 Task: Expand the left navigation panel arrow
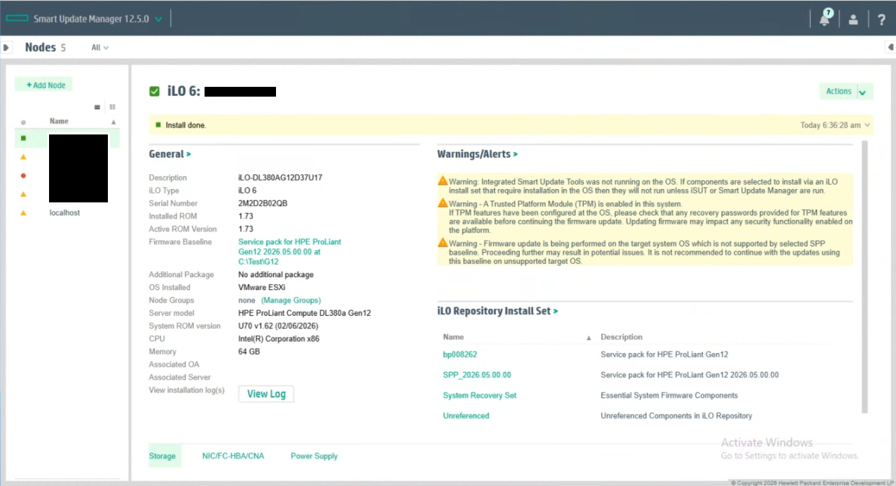pos(6,48)
